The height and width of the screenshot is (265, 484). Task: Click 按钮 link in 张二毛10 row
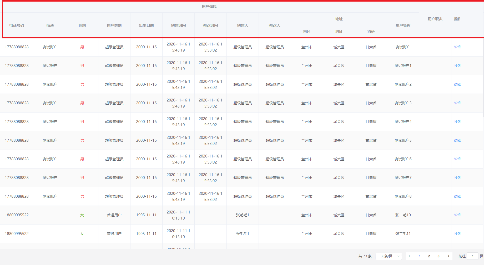click(457, 215)
